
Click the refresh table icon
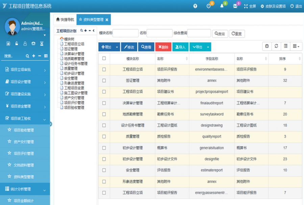tap(276, 47)
